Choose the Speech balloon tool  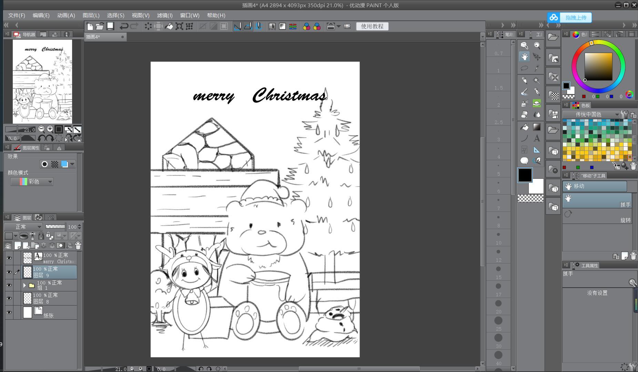tap(524, 161)
